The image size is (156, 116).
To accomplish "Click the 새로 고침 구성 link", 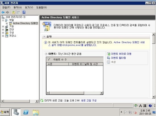I will point(89,100).
